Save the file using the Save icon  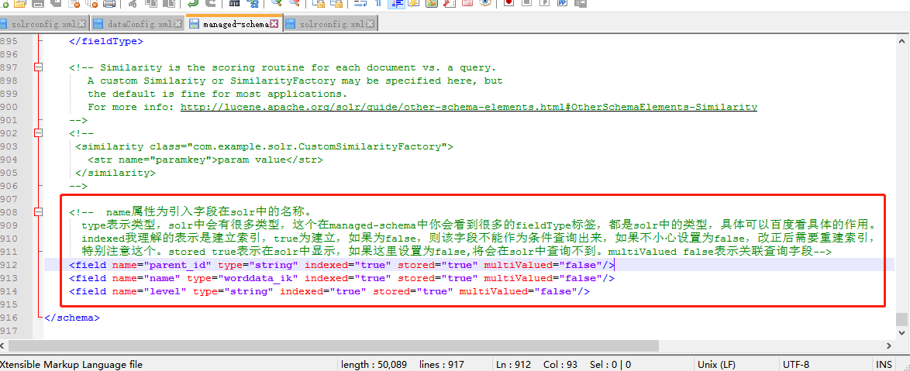pos(38,3)
